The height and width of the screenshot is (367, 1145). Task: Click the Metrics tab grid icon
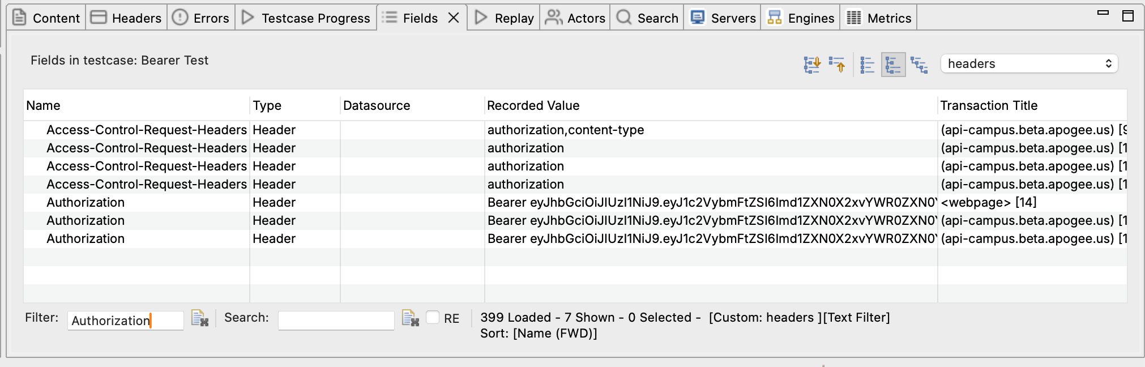click(854, 18)
